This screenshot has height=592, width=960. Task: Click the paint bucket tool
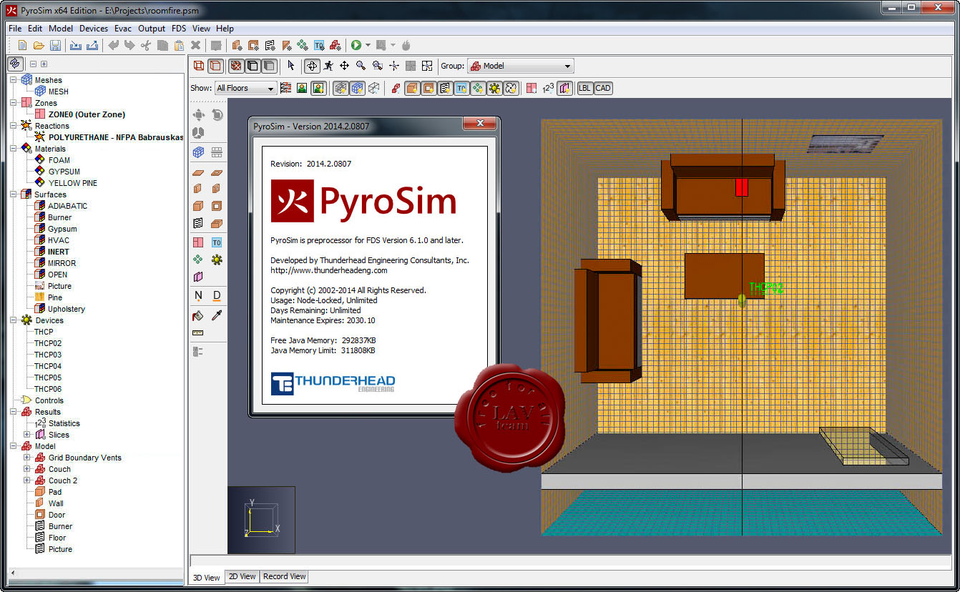coord(198,315)
